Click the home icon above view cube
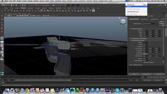The height and width of the screenshot is (94, 167). [120, 18]
